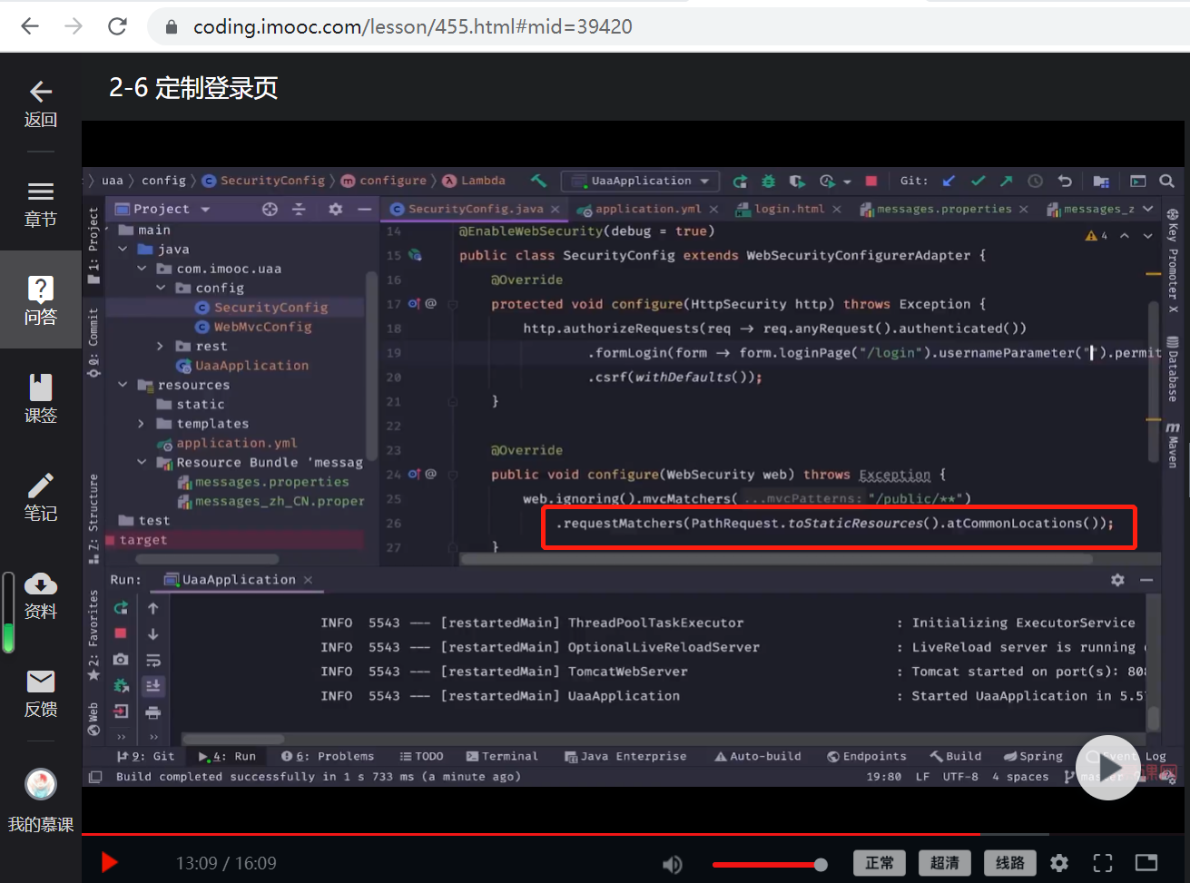The image size is (1190, 883).
Task: Open the 问答 Q&A panel
Action: [x=40, y=300]
